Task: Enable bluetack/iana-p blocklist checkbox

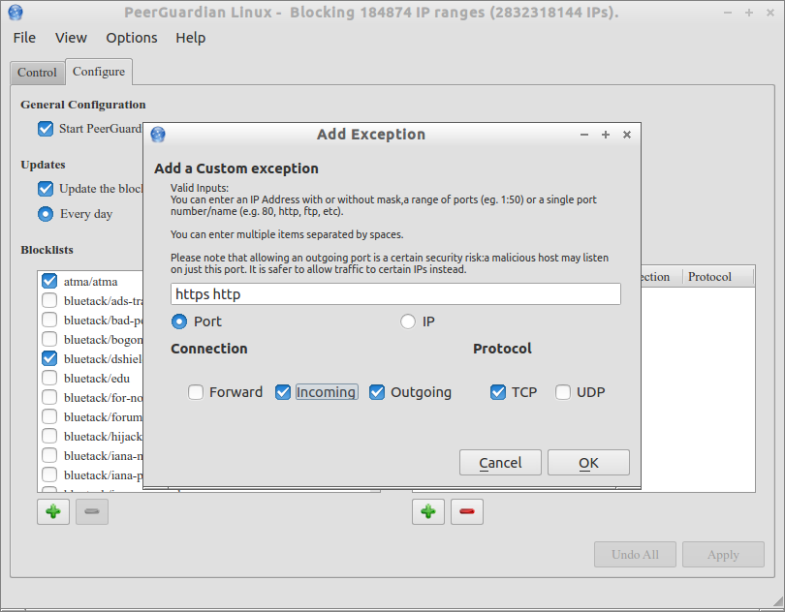Action: [49, 474]
